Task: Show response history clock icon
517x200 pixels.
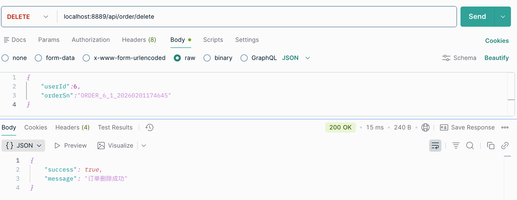Action: pos(149,127)
